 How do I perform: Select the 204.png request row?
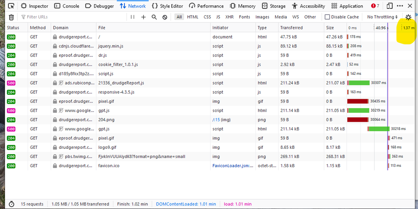click(x=210, y=120)
